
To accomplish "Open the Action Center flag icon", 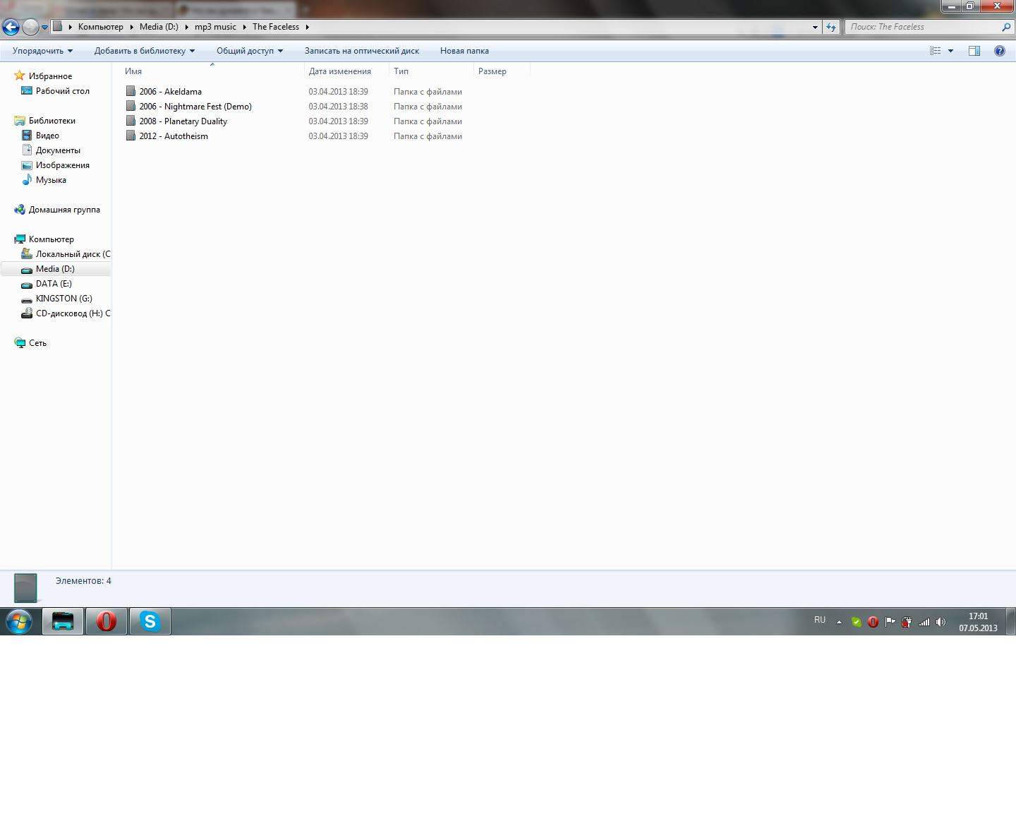I will tap(890, 622).
